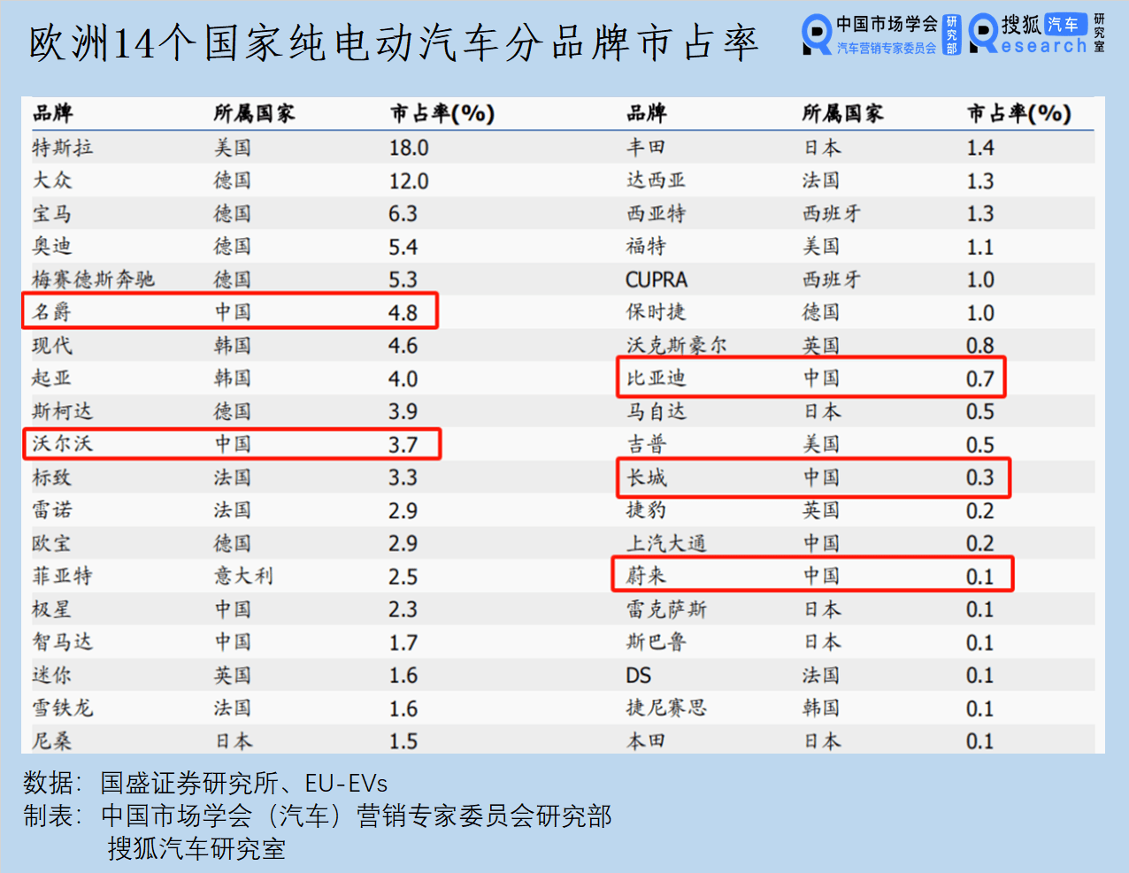The image size is (1129, 873).
Task: Click the brand cell 欧宝
Action: [52, 543]
